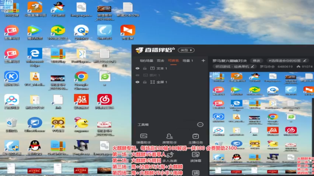Hide the 全屏 1 source layer

click(x=137, y=82)
